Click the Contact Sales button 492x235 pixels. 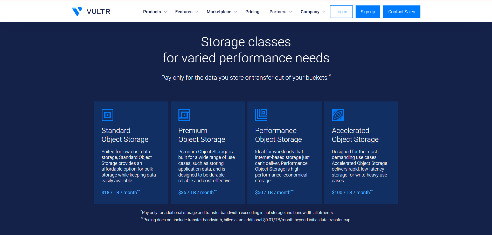[401, 12]
